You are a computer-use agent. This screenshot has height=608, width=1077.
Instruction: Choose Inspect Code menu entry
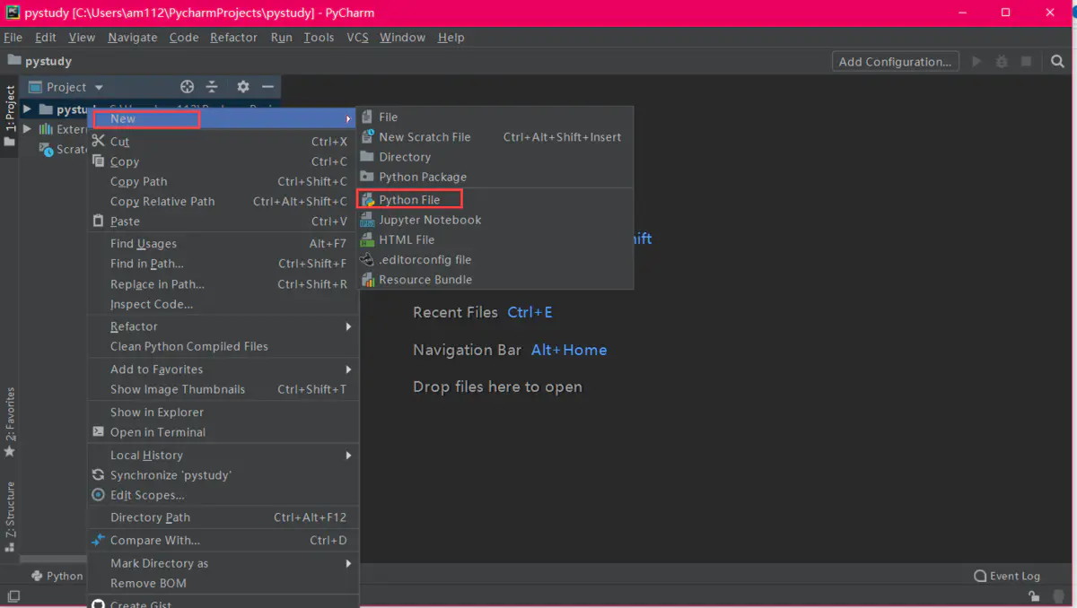tap(151, 304)
